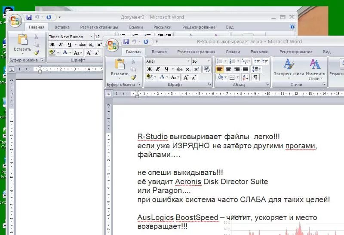Increase indent in R-Studio window
The width and height of the screenshot is (344, 235).
point(265,61)
